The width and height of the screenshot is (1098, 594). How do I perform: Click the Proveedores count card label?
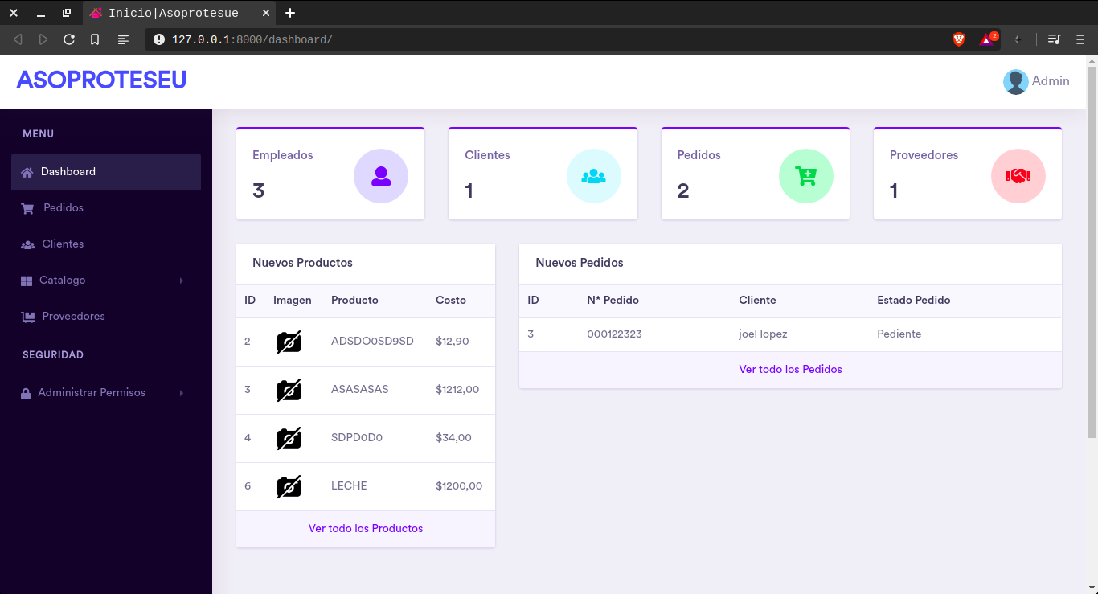click(x=924, y=155)
